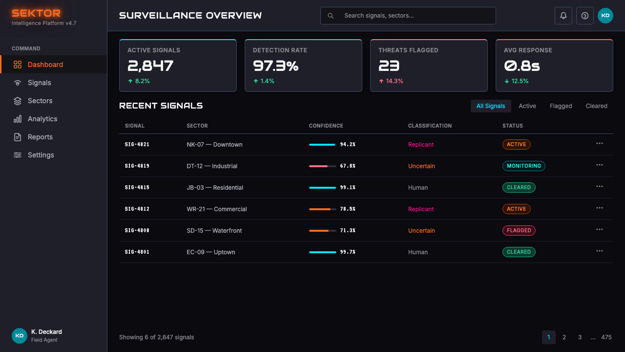This screenshot has width=625, height=352.
Task: Open Sectors in the sidebar menu
Action: (x=54, y=101)
